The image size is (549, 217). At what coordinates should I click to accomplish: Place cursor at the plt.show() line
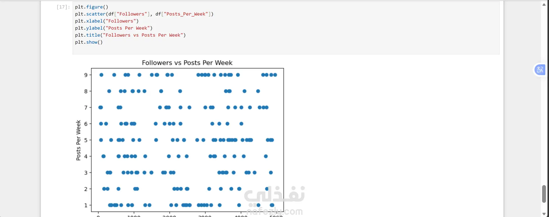(x=89, y=42)
